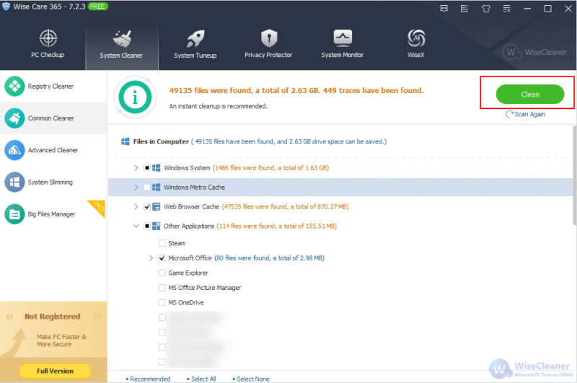577x383 pixels.
Task: Click the Wise Care 365 app logo icon
Action: point(6,6)
